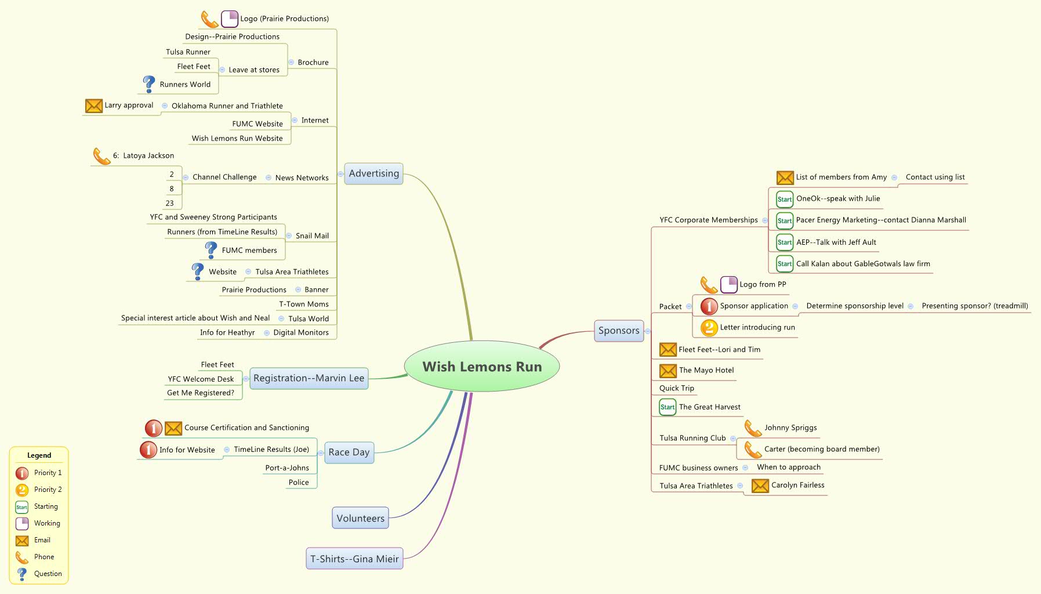Click the Priority 2 marker on Letter introducing run

pos(709,327)
